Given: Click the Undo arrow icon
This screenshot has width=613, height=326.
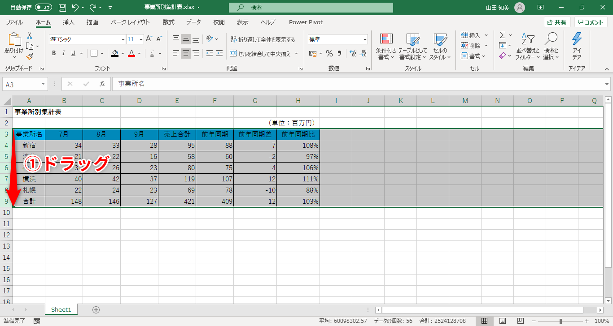Looking at the screenshot, I should click(x=75, y=8).
